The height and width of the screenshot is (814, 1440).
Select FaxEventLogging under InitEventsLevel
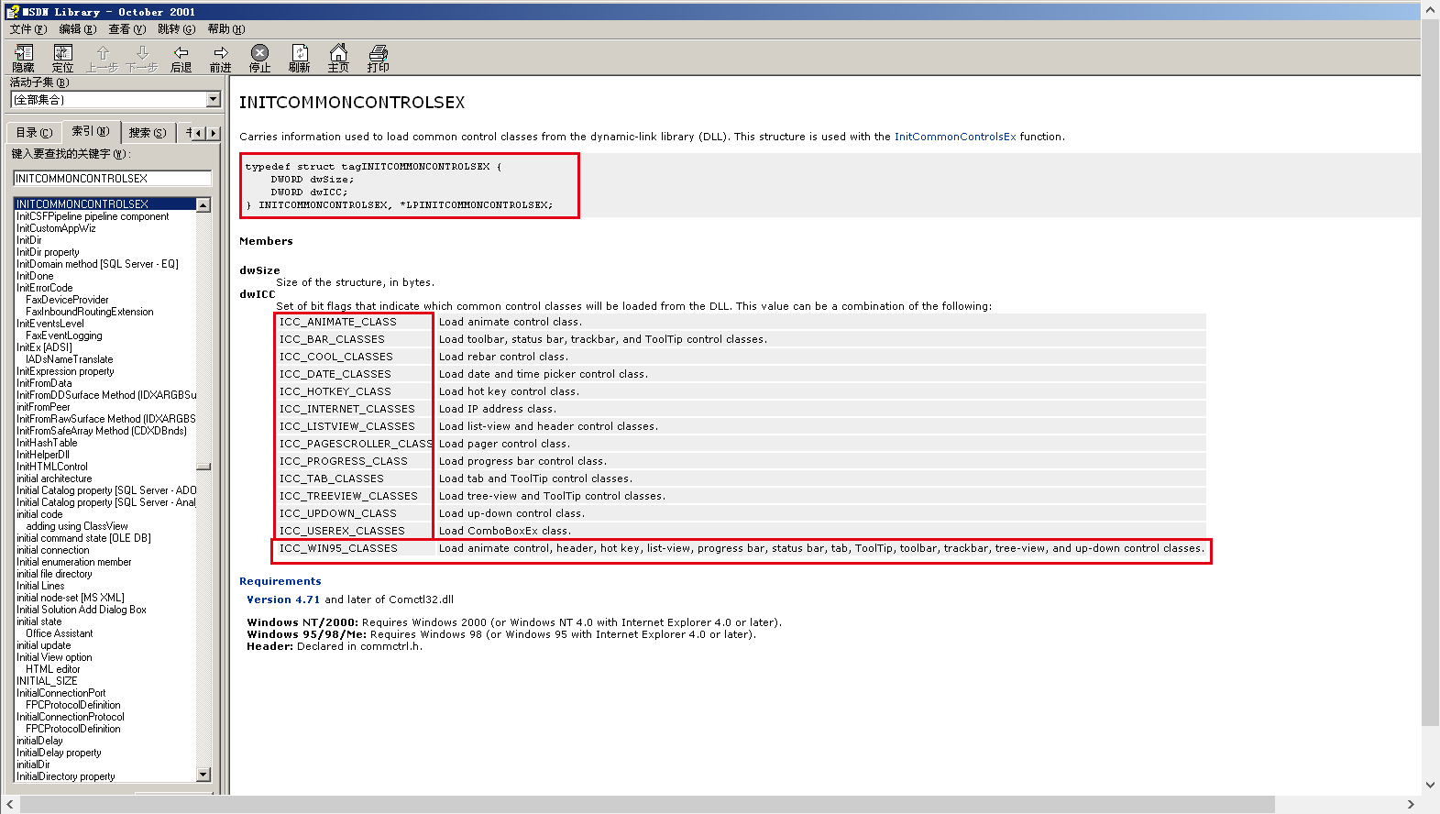coord(64,335)
